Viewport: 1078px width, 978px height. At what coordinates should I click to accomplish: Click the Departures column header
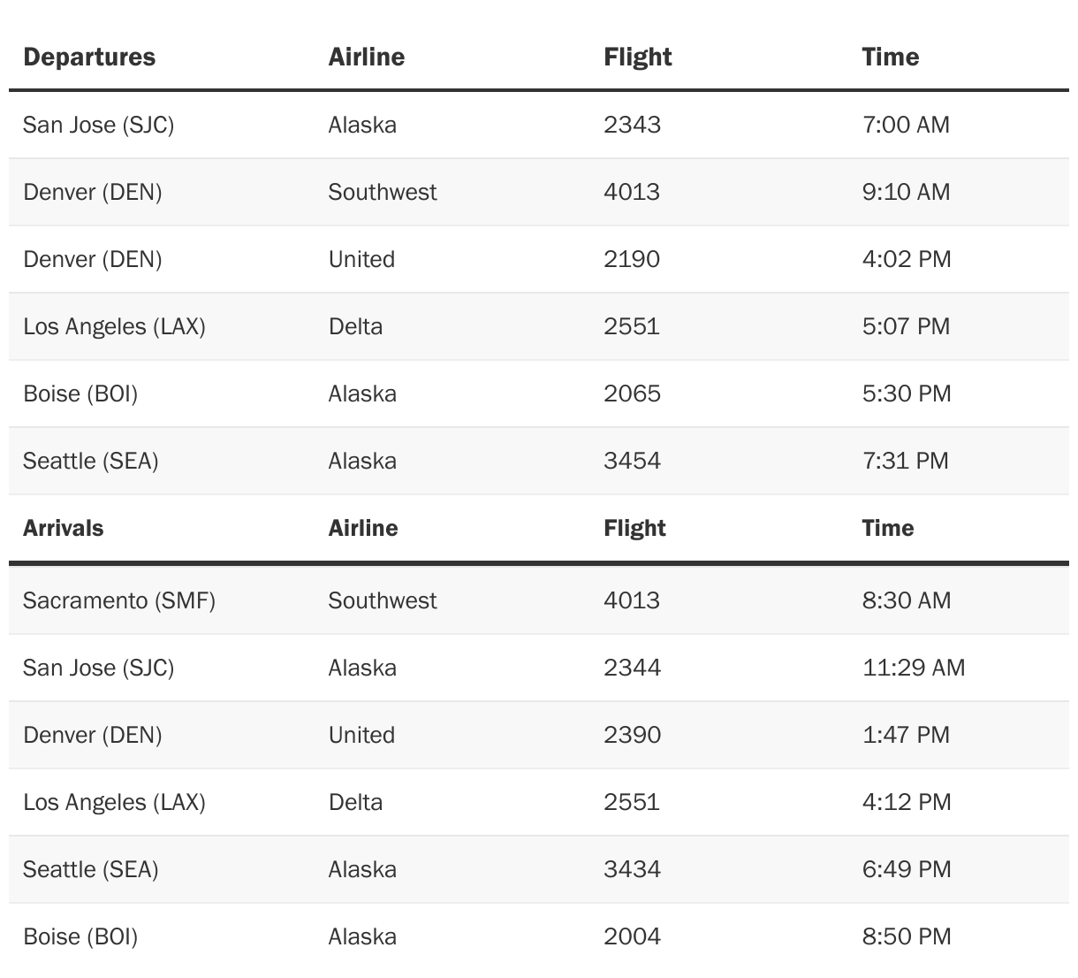pyautogui.click(x=89, y=57)
